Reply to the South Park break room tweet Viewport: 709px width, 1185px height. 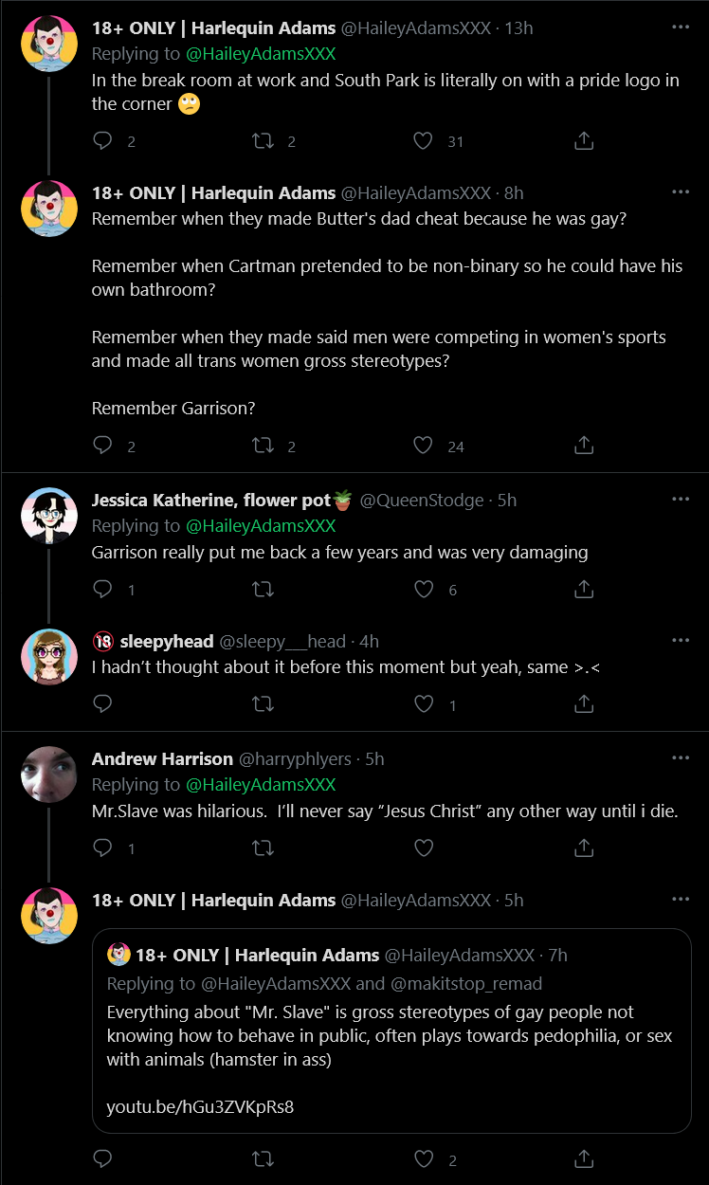(x=103, y=141)
